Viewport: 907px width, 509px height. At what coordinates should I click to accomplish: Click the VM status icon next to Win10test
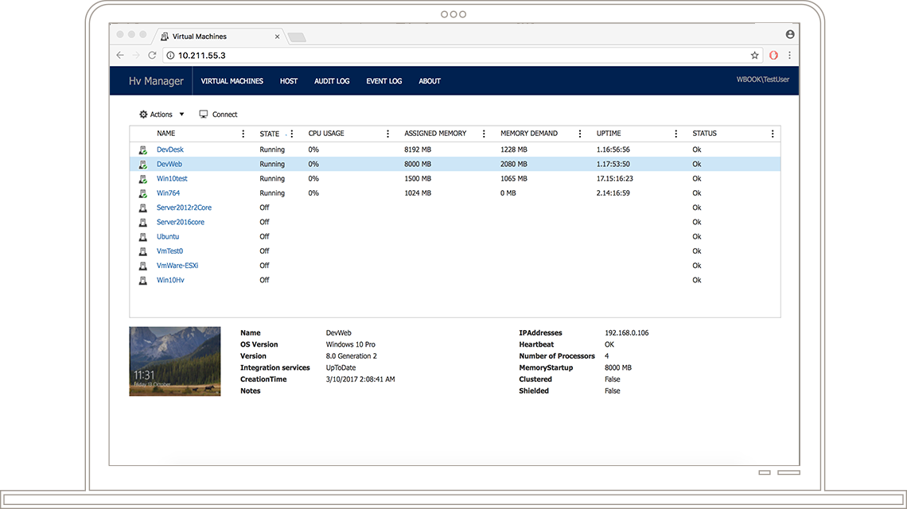point(144,178)
